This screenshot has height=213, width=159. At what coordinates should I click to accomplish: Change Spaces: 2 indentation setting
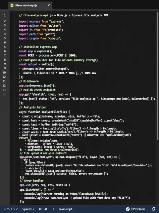[28, 209]
